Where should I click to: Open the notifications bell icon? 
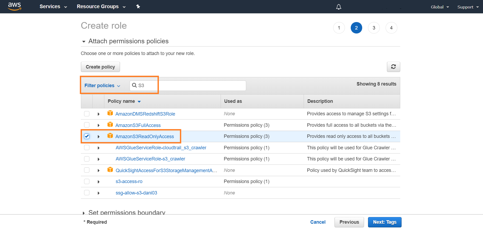[338, 7]
